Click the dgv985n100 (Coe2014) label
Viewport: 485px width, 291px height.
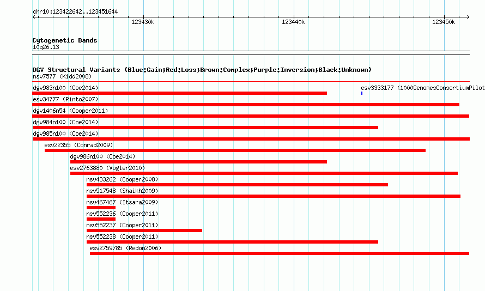pyautogui.click(x=65, y=134)
